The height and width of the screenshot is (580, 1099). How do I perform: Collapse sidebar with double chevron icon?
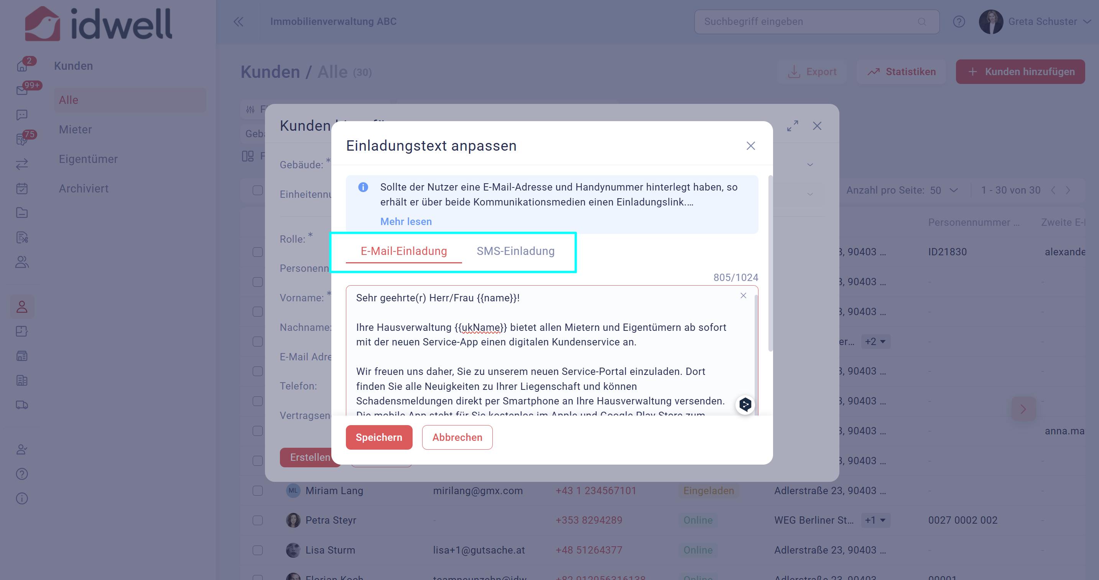(238, 21)
